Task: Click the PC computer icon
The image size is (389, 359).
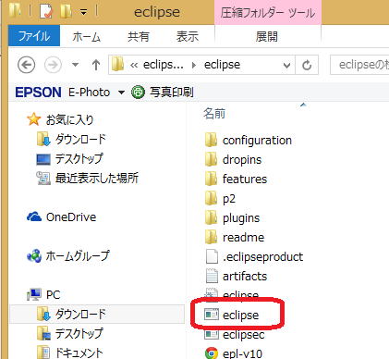Action: (x=34, y=295)
